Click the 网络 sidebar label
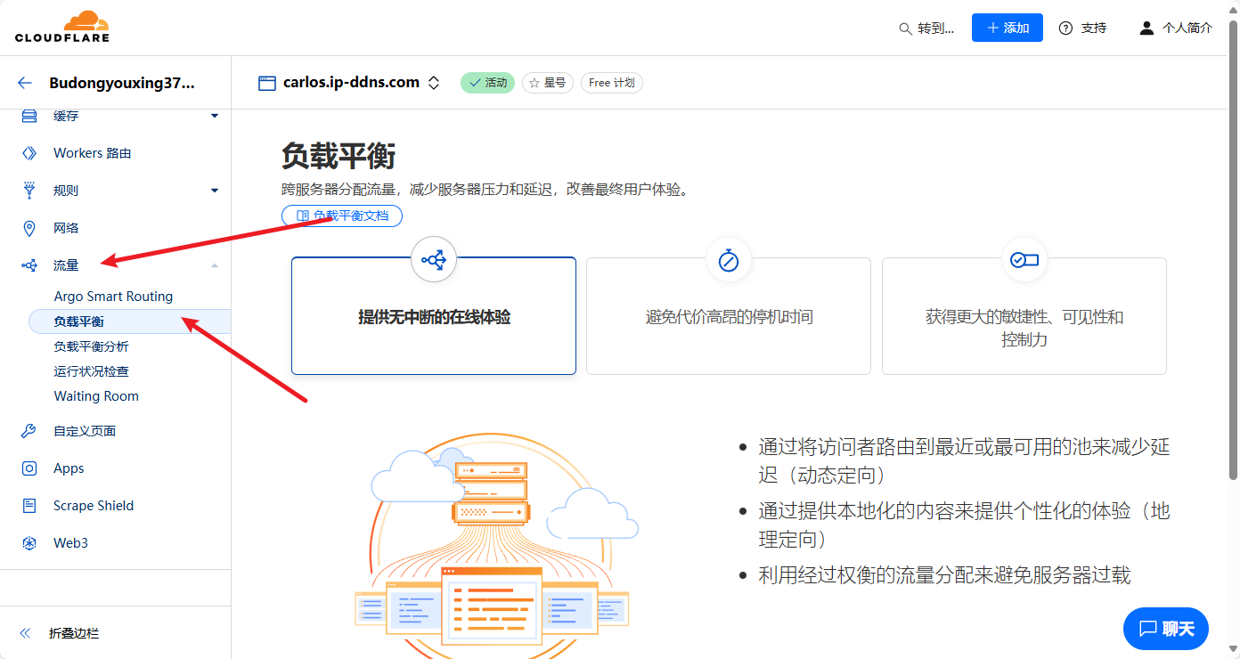 66,228
